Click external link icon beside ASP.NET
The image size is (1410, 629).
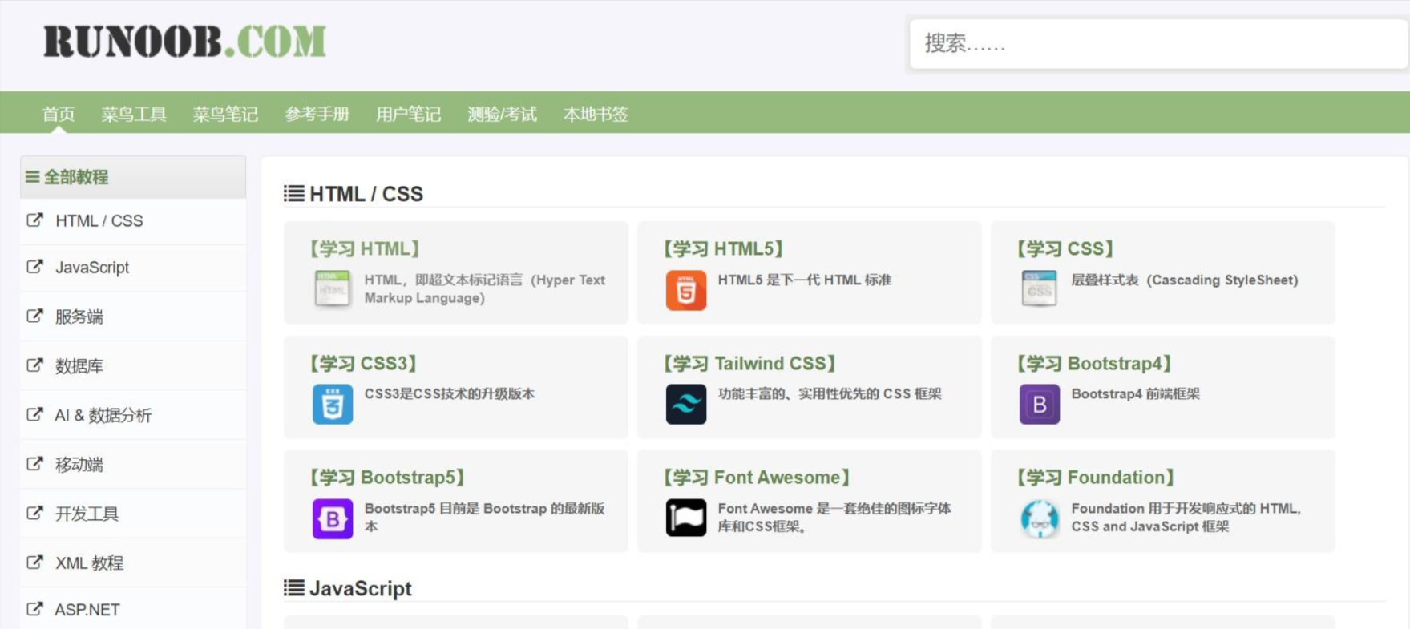(x=34, y=609)
